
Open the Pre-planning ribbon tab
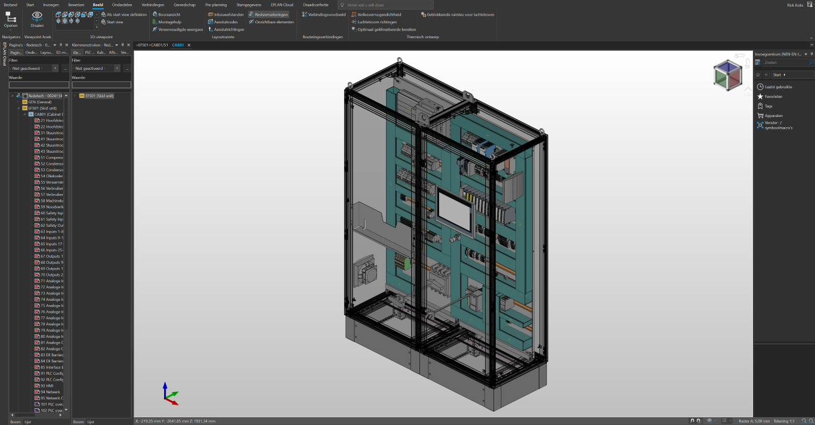click(x=216, y=4)
